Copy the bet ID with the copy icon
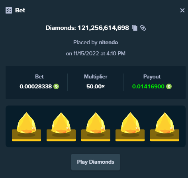Screen dimensions: 188x178 [x=135, y=28]
